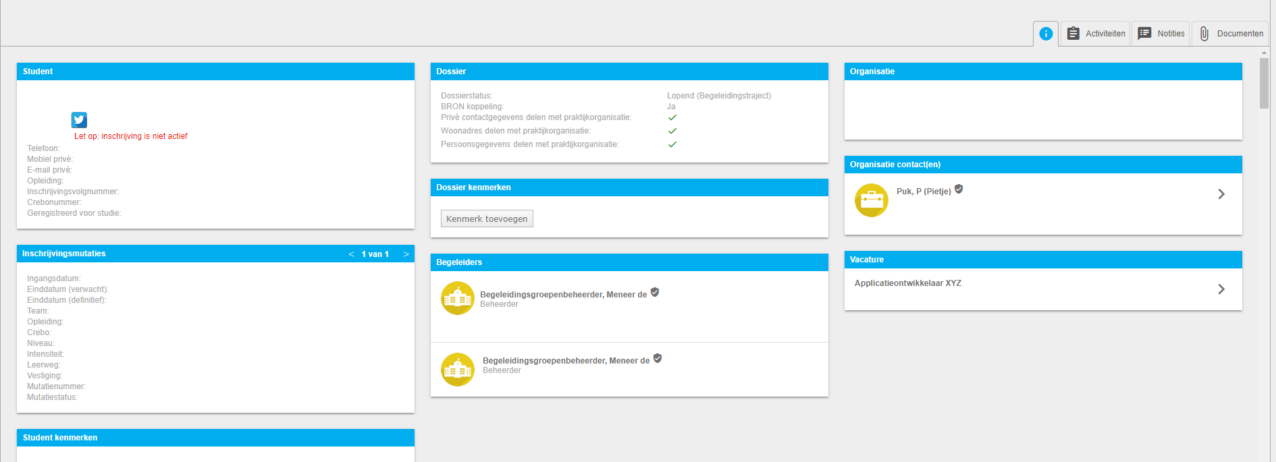Click the 'Mutatiestatus:' label
The width and height of the screenshot is (1276, 462).
click(x=52, y=397)
